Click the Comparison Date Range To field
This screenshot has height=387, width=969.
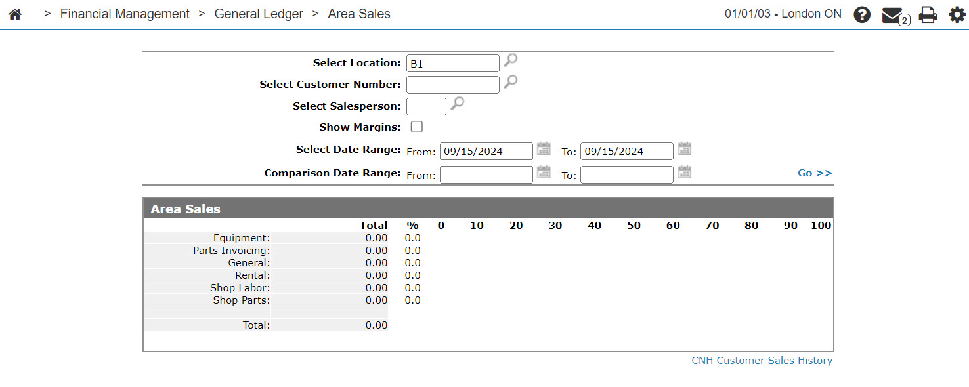click(x=627, y=175)
